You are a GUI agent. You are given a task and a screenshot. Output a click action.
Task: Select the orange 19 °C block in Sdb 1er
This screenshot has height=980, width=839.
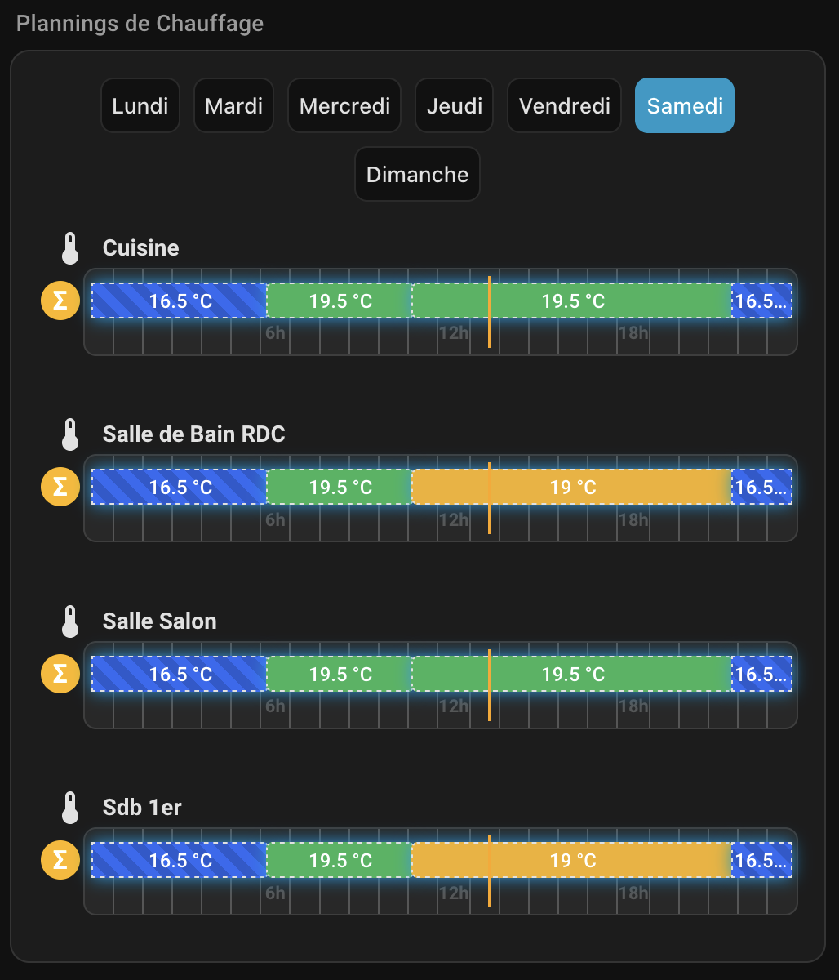click(x=572, y=861)
